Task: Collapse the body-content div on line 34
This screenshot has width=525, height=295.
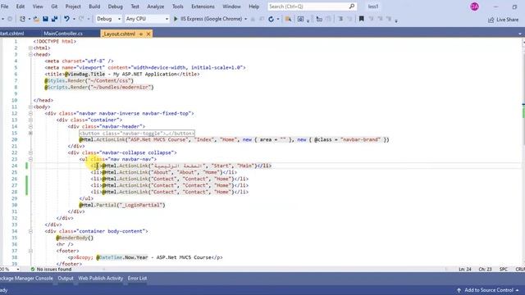Action: point(30,231)
